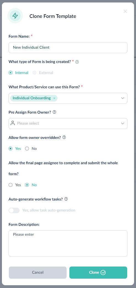Screen dimensions: 136x288
Task: Click help icon beside form type question
Action: (x=77, y=62)
